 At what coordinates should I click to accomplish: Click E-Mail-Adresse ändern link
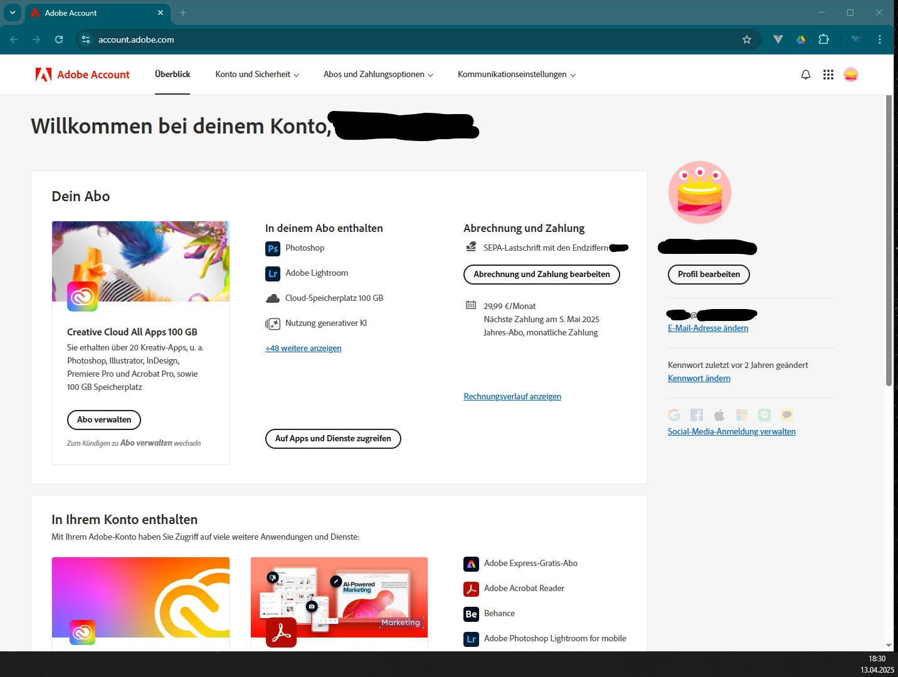point(708,328)
